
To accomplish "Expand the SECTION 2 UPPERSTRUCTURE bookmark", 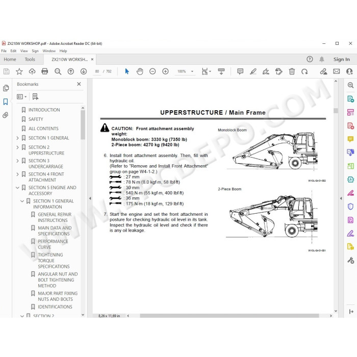I will [17, 147].
